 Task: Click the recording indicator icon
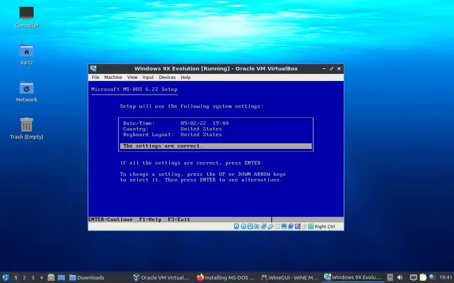click(290, 226)
